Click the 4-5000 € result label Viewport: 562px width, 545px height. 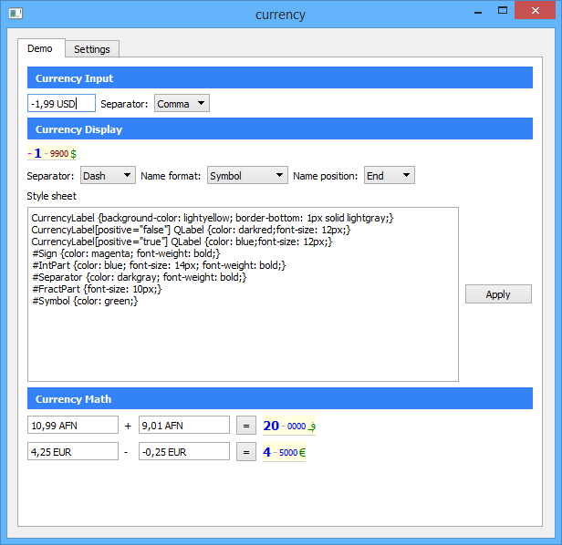pyautogui.click(x=285, y=452)
